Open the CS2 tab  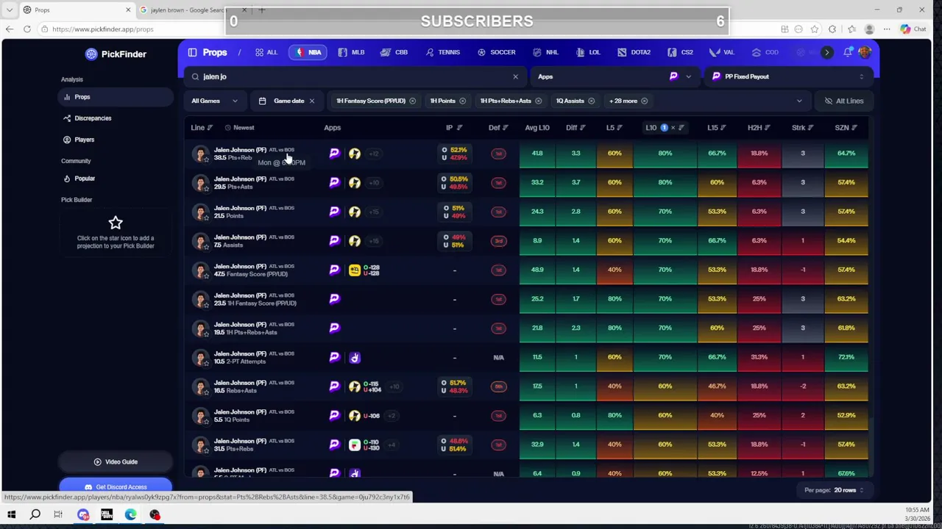pos(680,52)
